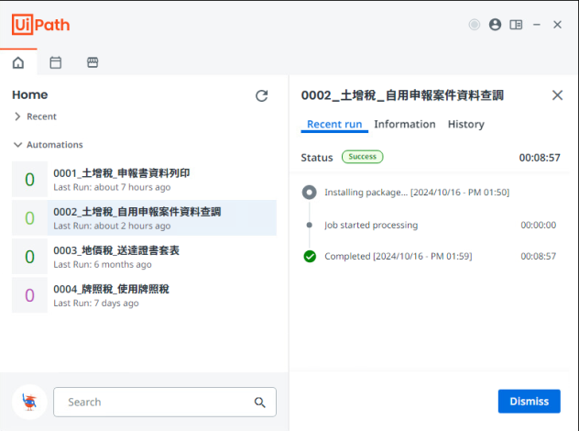579x431 pixels.
Task: Expand the Recent section
Action: pos(35,116)
